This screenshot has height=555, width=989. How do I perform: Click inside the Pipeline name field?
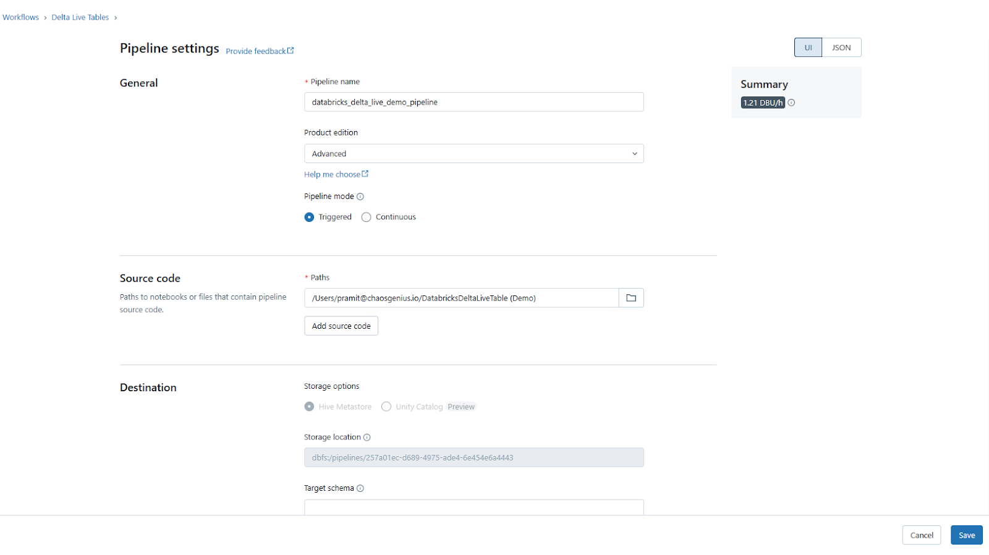(x=473, y=102)
